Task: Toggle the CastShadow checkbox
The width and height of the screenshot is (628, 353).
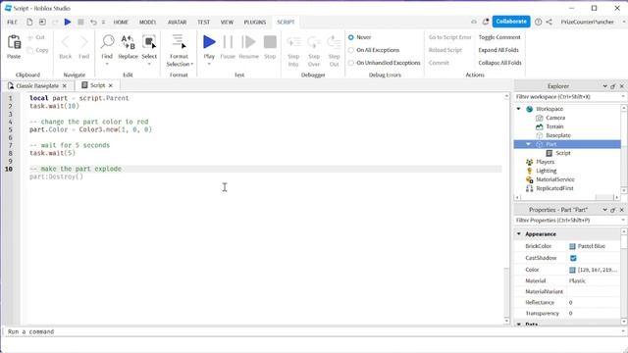Action: pyautogui.click(x=573, y=258)
